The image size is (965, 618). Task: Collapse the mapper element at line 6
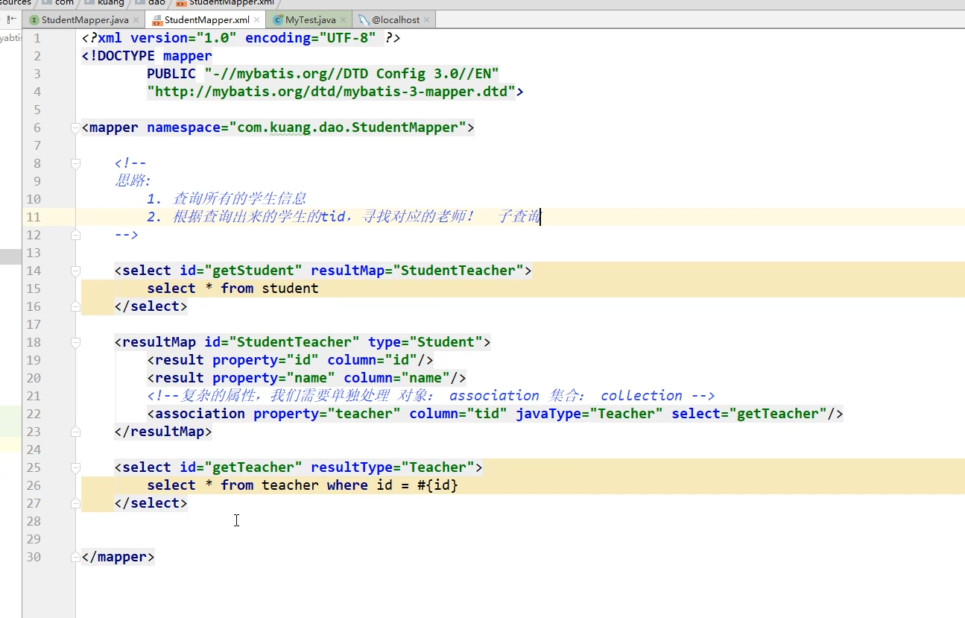(75, 127)
